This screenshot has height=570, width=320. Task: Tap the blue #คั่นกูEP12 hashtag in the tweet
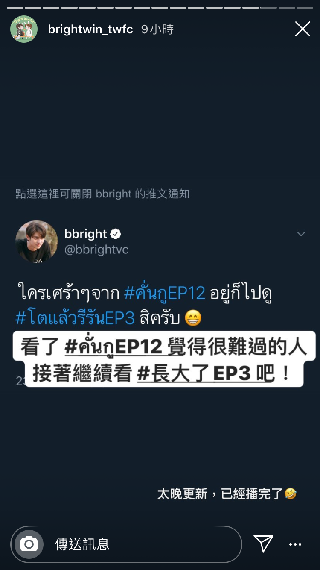point(165,293)
